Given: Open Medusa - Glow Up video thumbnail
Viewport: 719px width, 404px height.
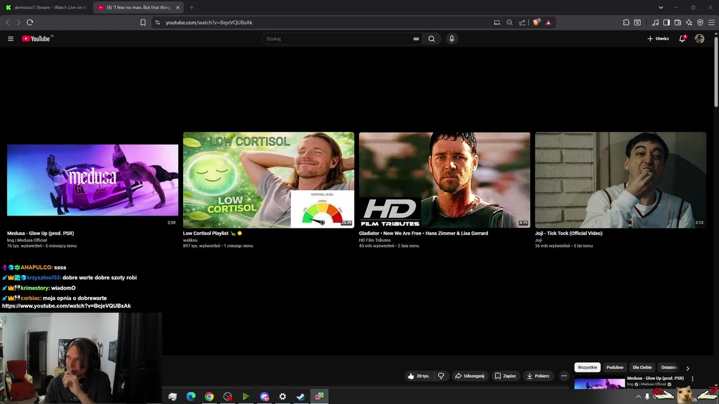Looking at the screenshot, I should tap(93, 180).
